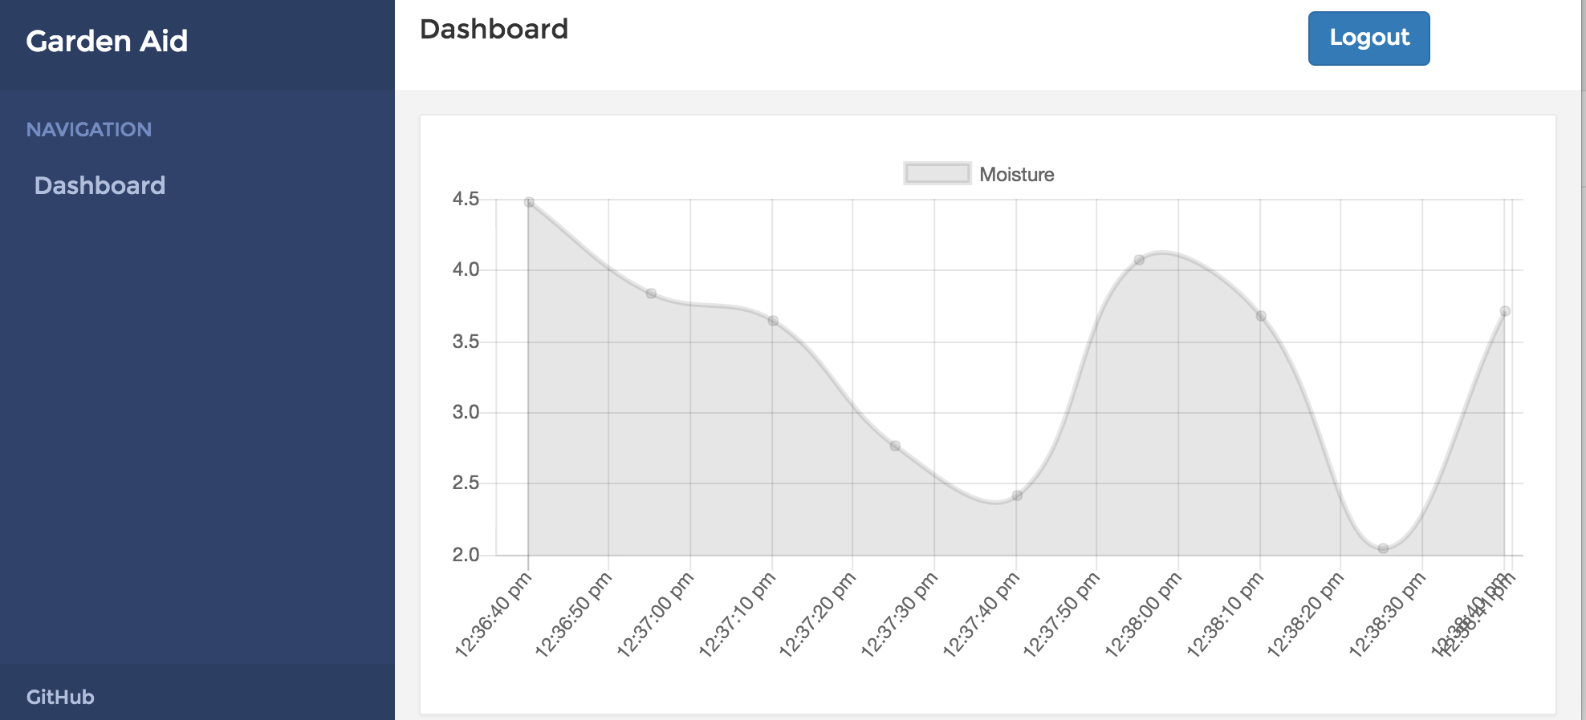1586x720 pixels.
Task: Click the 12:38:00 pm axis label
Action: (x=1143, y=615)
